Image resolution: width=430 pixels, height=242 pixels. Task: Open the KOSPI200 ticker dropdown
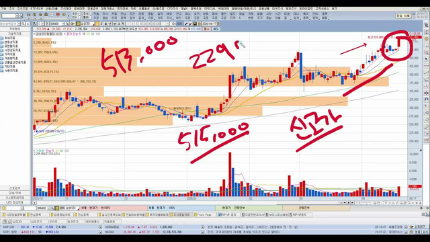point(100,227)
